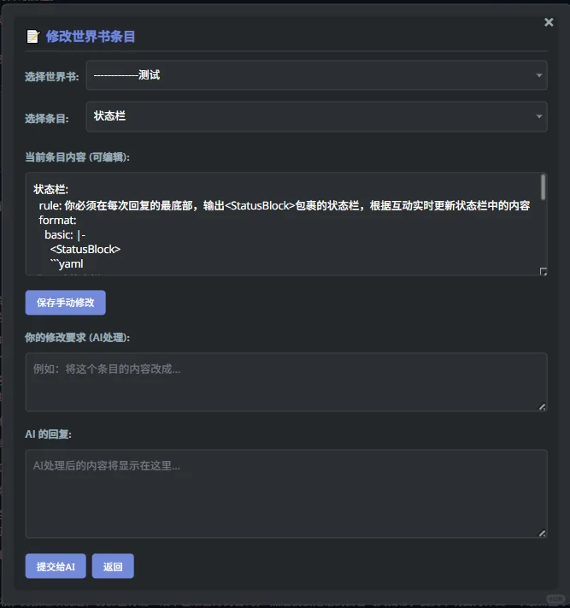Viewport: 570px width, 608px height.
Task: Click the scrollbar thumb in the entry content box
Action: (x=543, y=187)
